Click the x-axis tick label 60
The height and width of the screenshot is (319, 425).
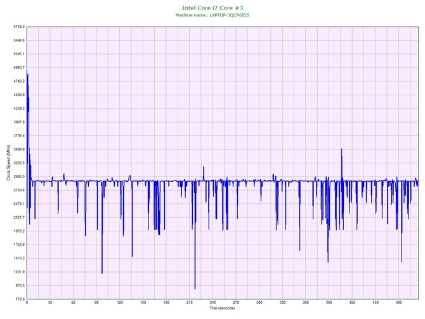[x=73, y=302]
